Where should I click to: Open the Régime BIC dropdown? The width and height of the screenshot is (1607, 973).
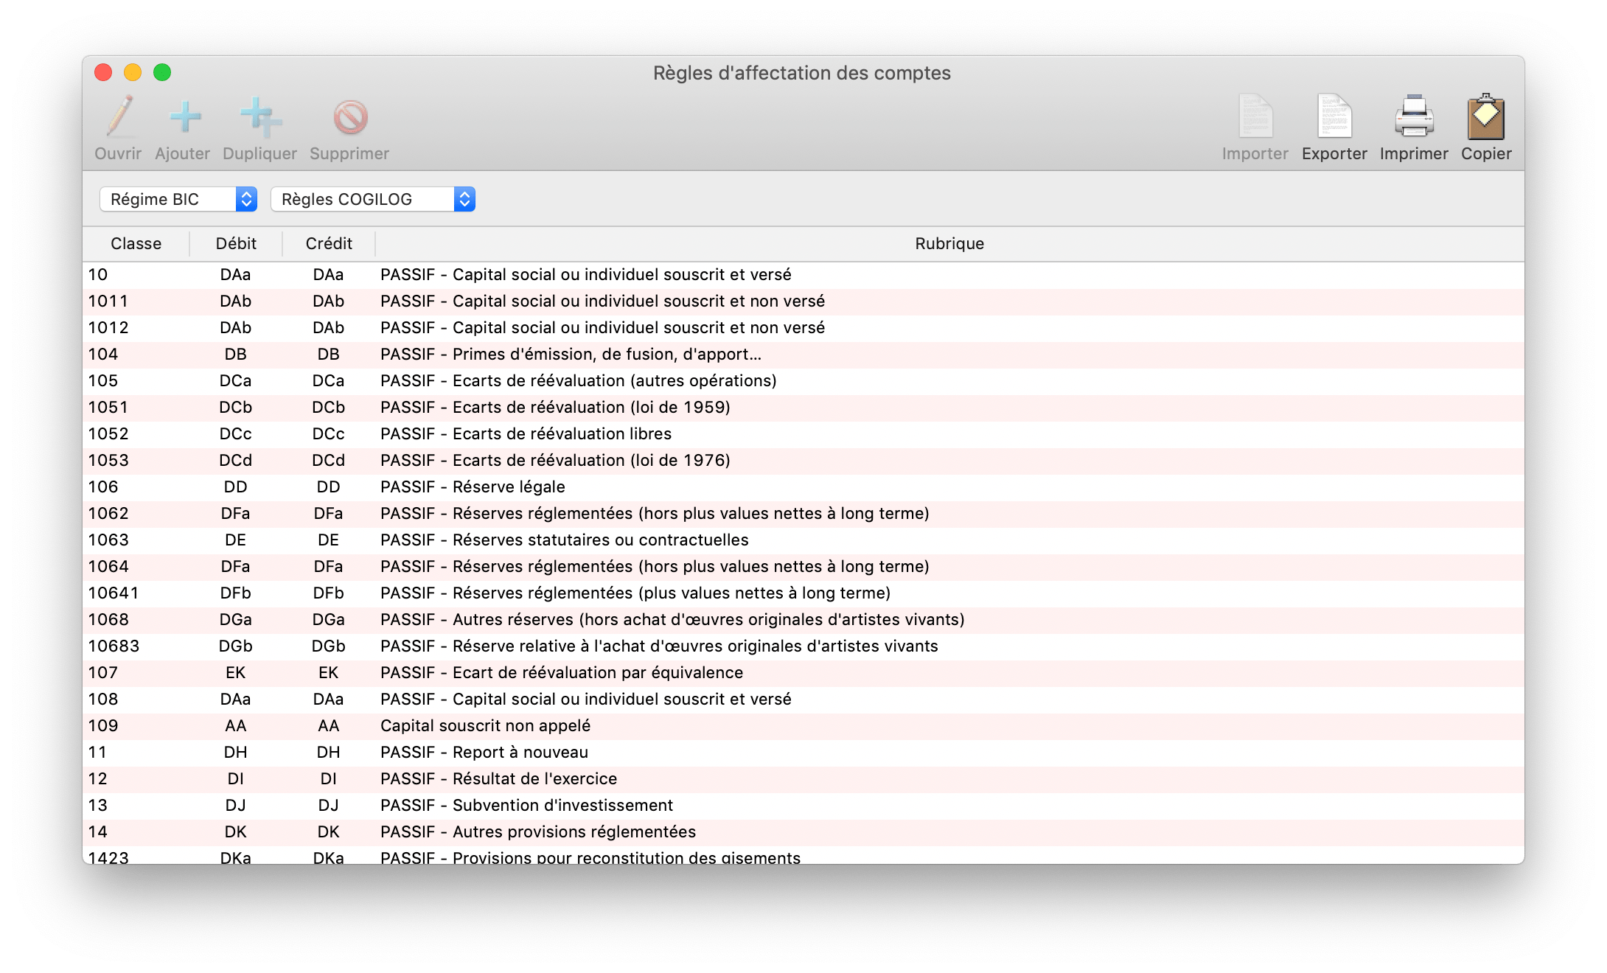click(x=178, y=199)
